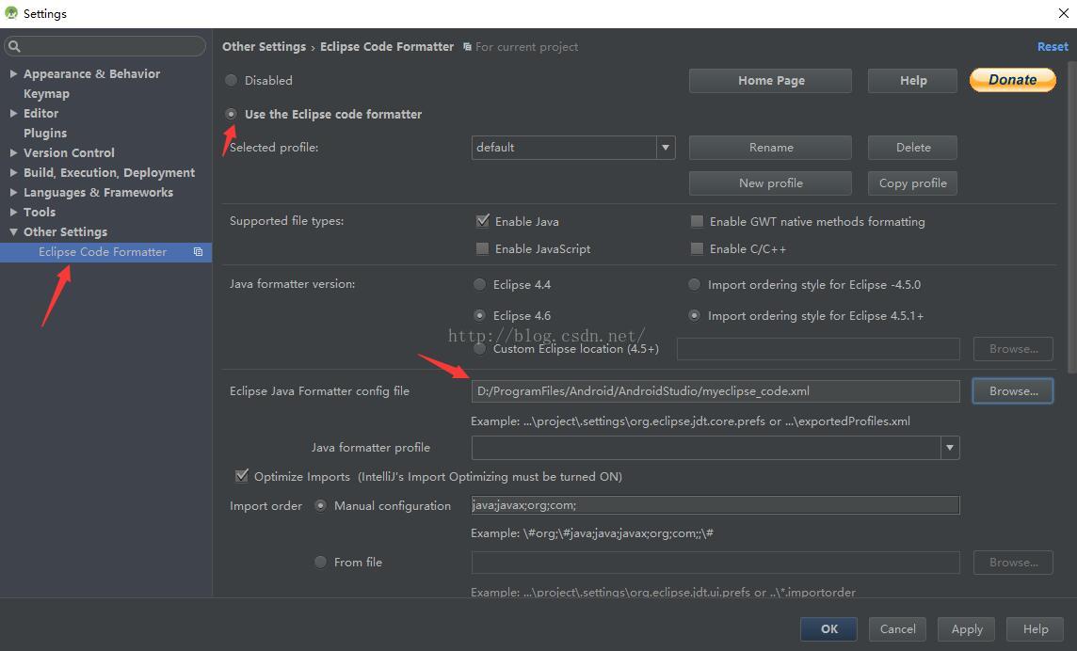This screenshot has height=651, width=1077.
Task: Select the Disabled radio button
Action: 232,81
